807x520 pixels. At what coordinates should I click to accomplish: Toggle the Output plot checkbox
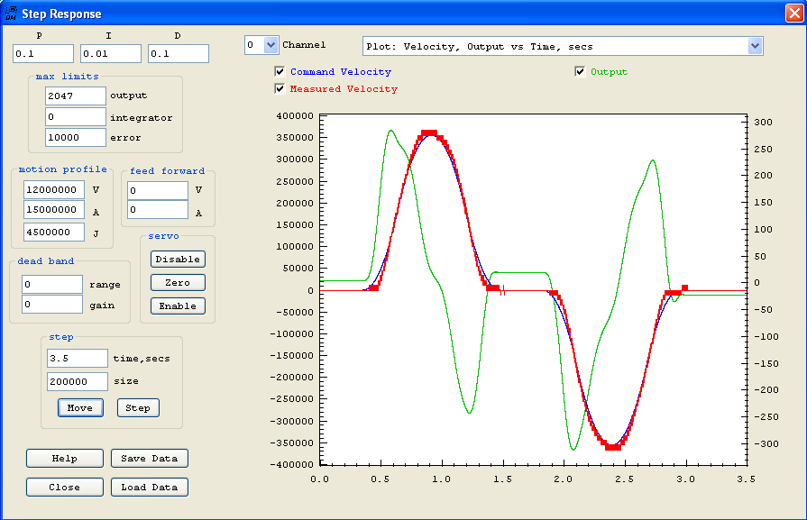tap(581, 72)
